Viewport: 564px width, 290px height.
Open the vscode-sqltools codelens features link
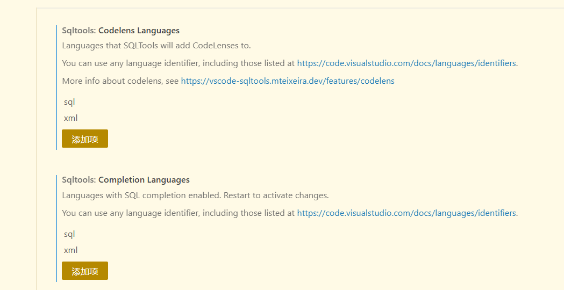[288, 81]
